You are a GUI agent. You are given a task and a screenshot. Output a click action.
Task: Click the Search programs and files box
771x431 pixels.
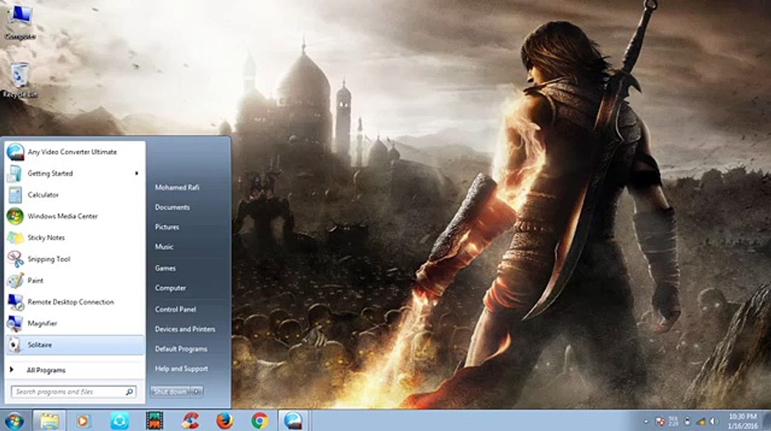(74, 392)
